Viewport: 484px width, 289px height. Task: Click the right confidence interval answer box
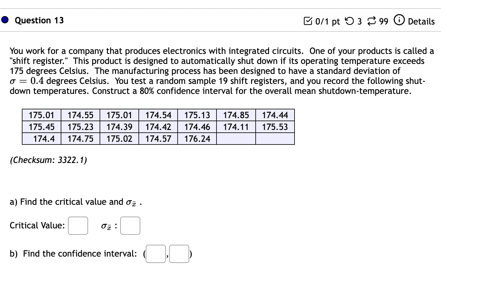point(179,254)
